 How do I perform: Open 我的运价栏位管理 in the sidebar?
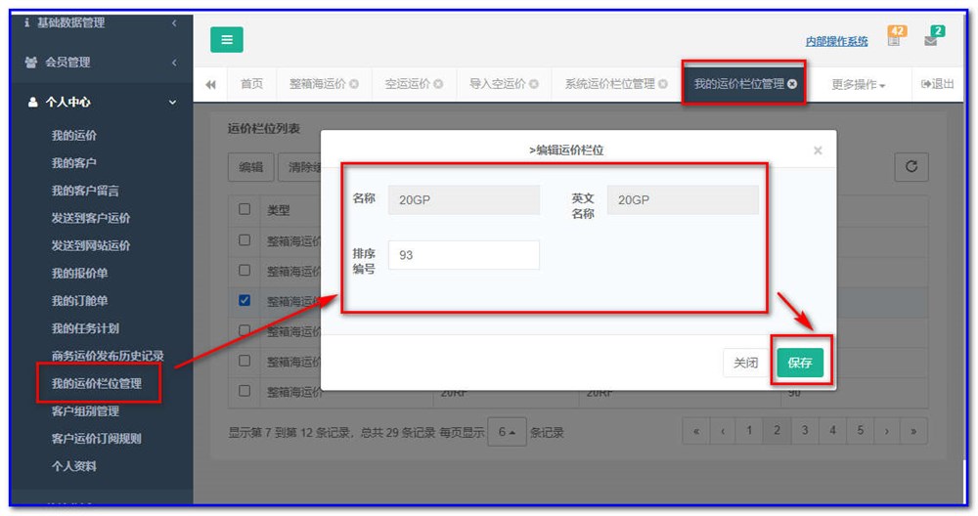[x=97, y=383]
